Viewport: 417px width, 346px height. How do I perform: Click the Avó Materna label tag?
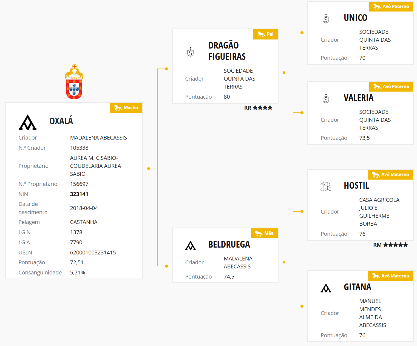pos(390,276)
